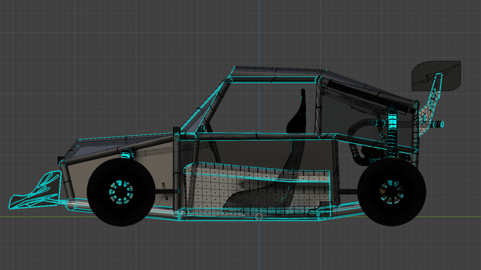Viewport: 481px width, 270px height.
Task: Click the horizontal roof roll bar tube
Action: 274,79
